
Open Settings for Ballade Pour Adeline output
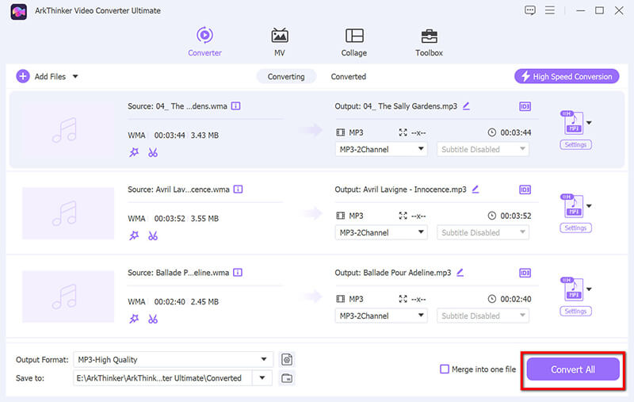(x=575, y=312)
